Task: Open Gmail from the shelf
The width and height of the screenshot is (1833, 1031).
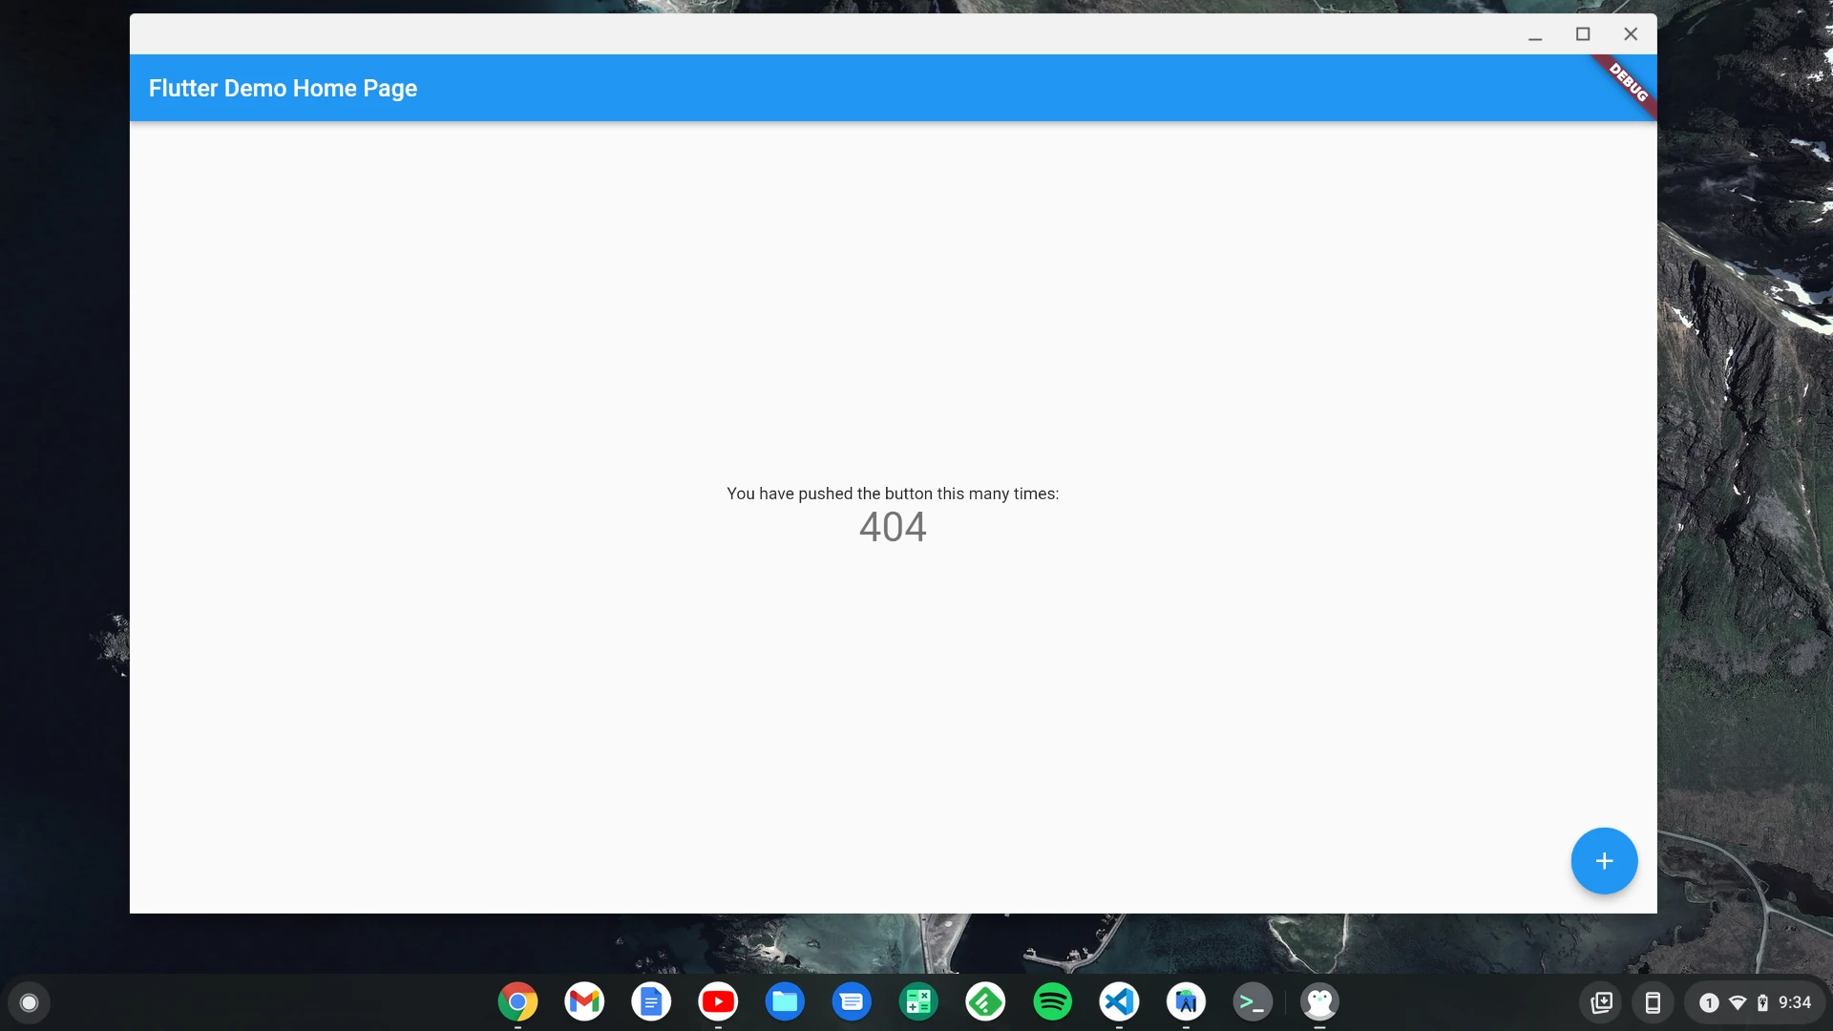Action: 584,1002
